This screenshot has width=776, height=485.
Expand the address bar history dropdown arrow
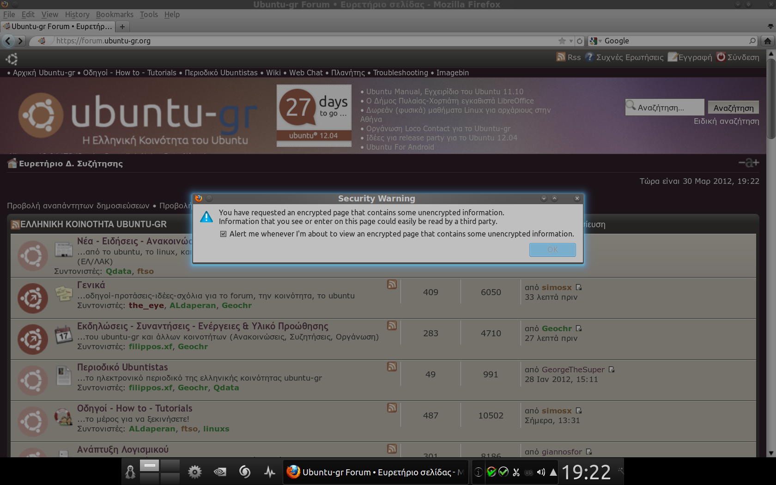[x=571, y=41]
